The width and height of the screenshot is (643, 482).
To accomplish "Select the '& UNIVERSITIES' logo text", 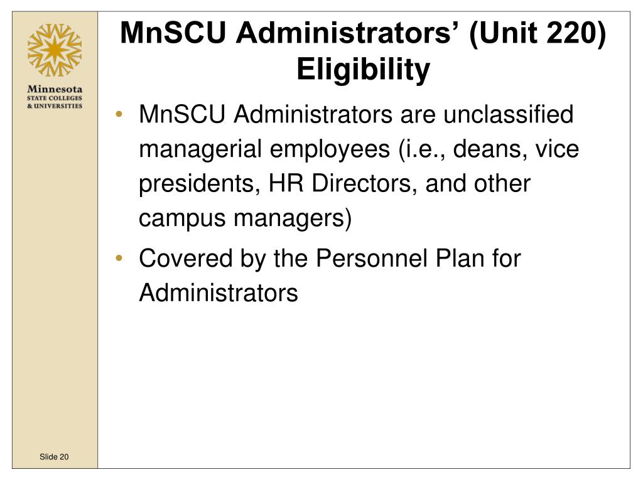I will click(x=55, y=105).
